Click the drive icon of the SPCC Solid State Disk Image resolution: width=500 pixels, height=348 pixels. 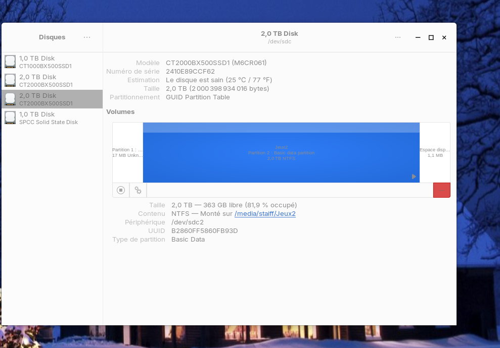[10, 118]
